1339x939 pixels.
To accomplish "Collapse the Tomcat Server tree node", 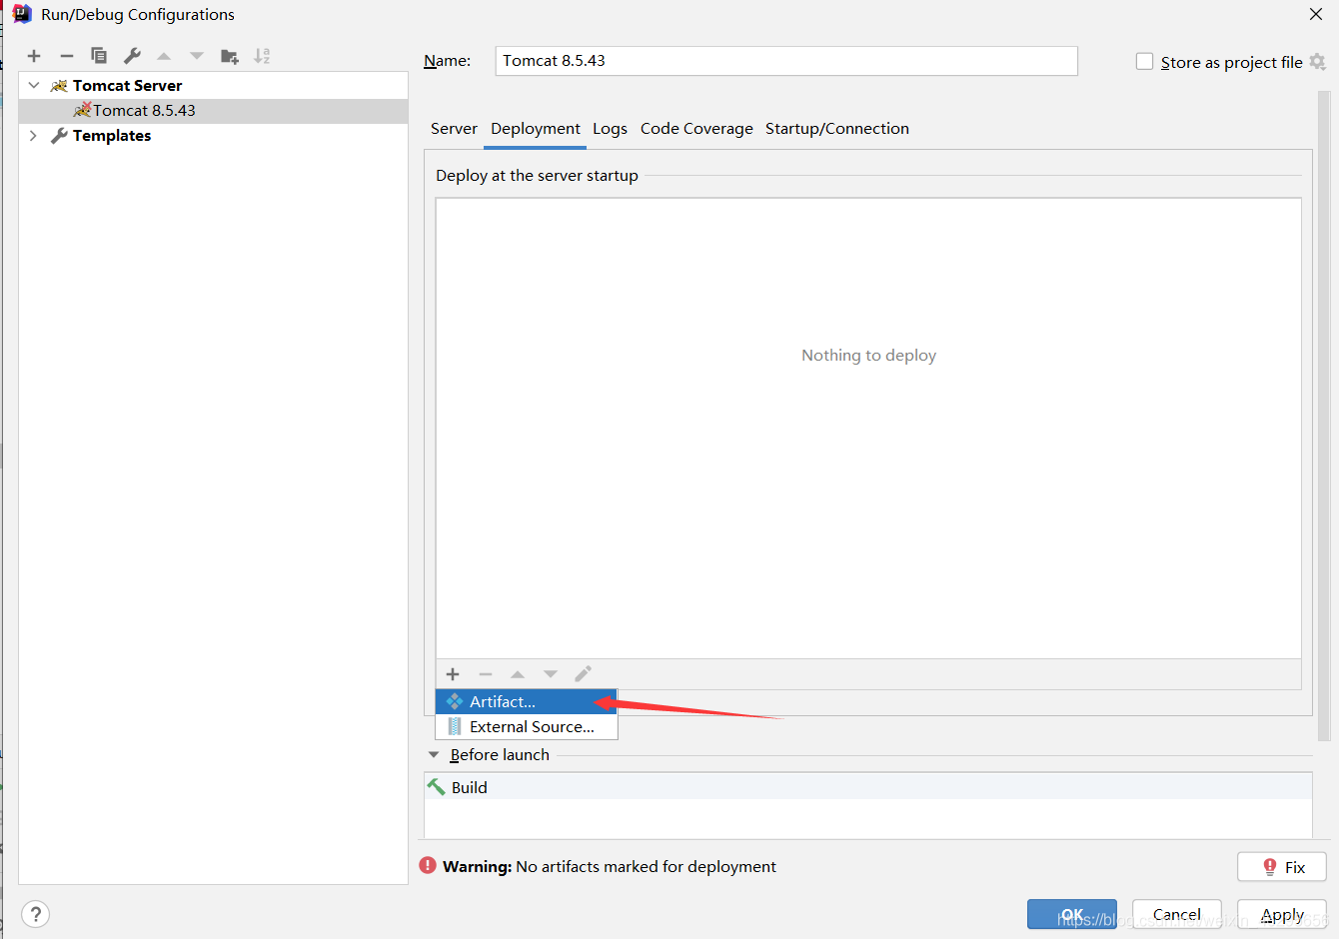I will 34,86.
